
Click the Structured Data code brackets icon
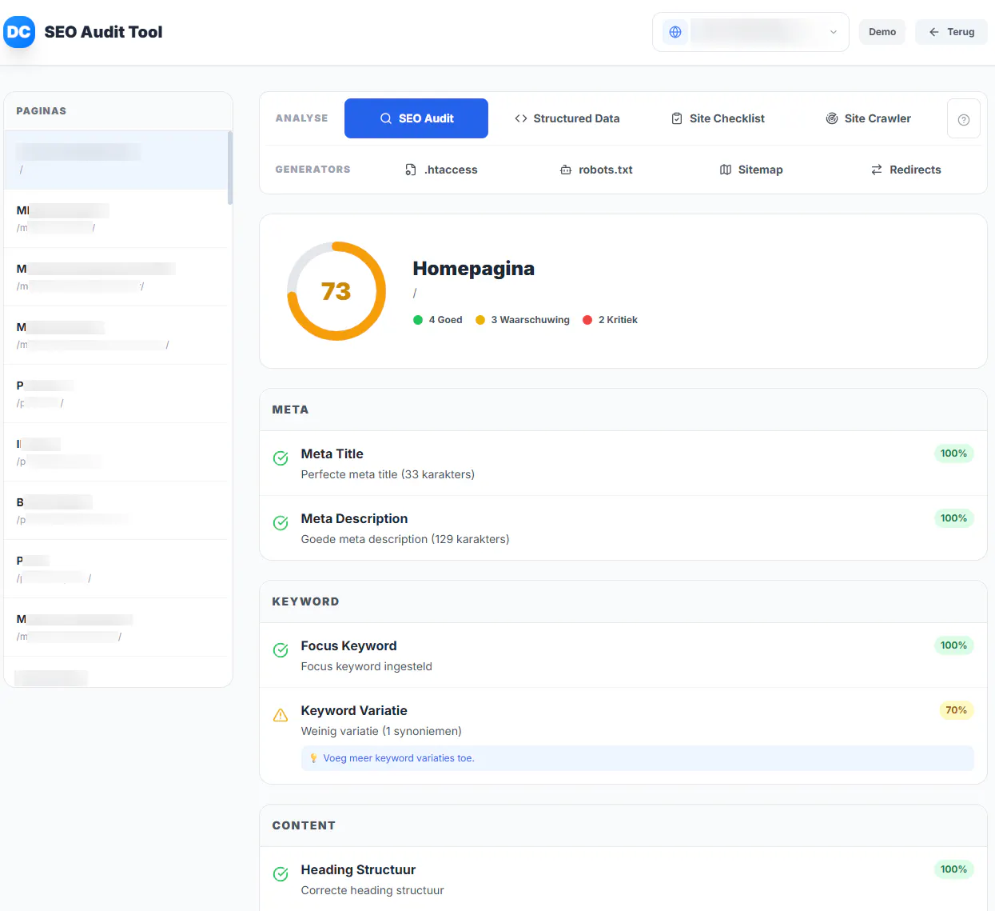pyautogui.click(x=521, y=118)
